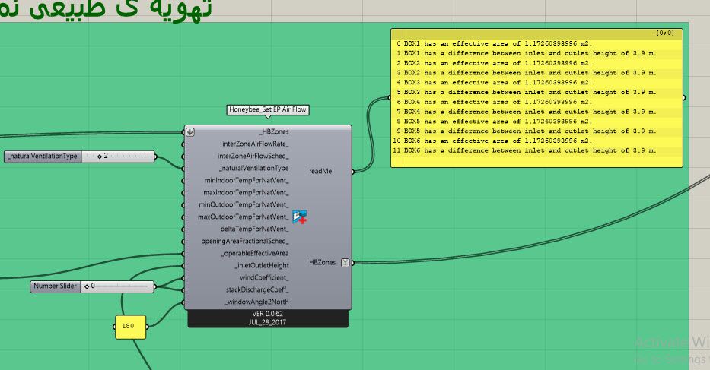Viewport: 710px width, 370px height.
Task: Select the Honeybee_Set EP Air Flow label tag
Action: 268,109
